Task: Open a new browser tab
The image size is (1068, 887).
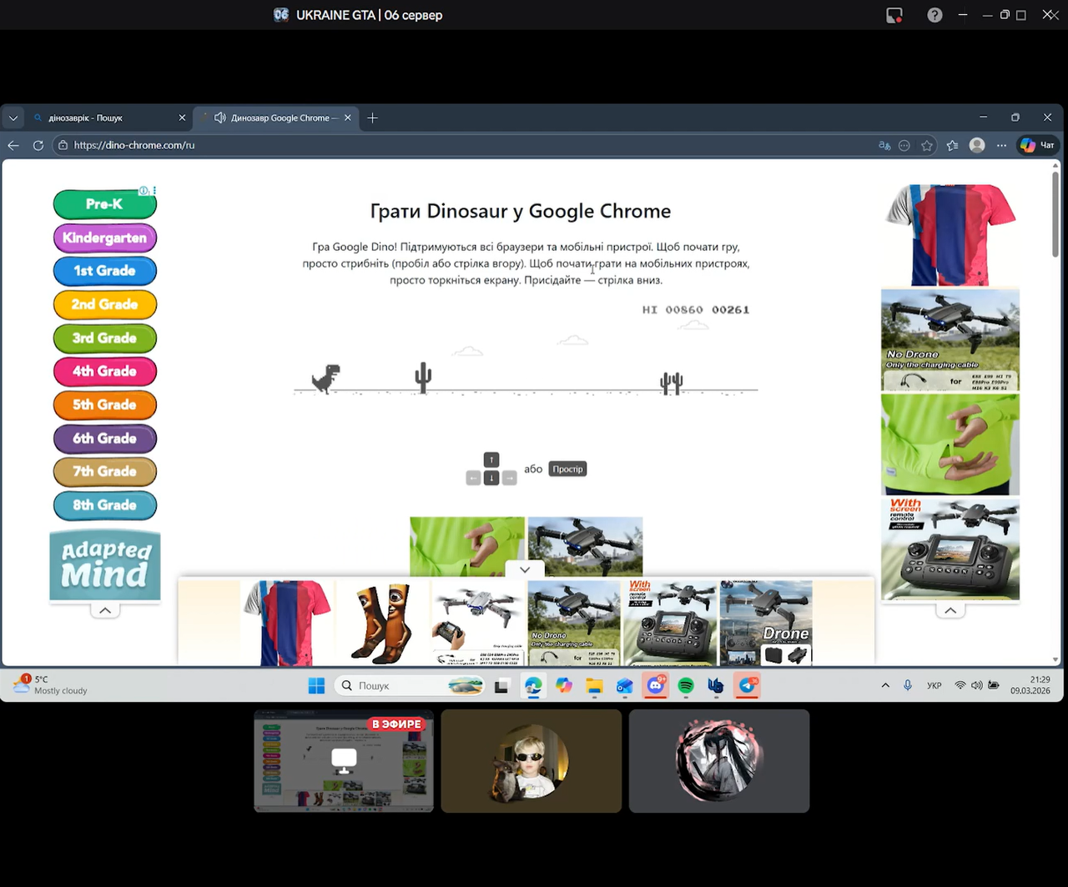Action: (x=373, y=118)
